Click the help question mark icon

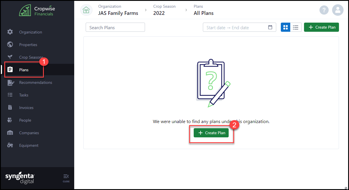point(324,10)
